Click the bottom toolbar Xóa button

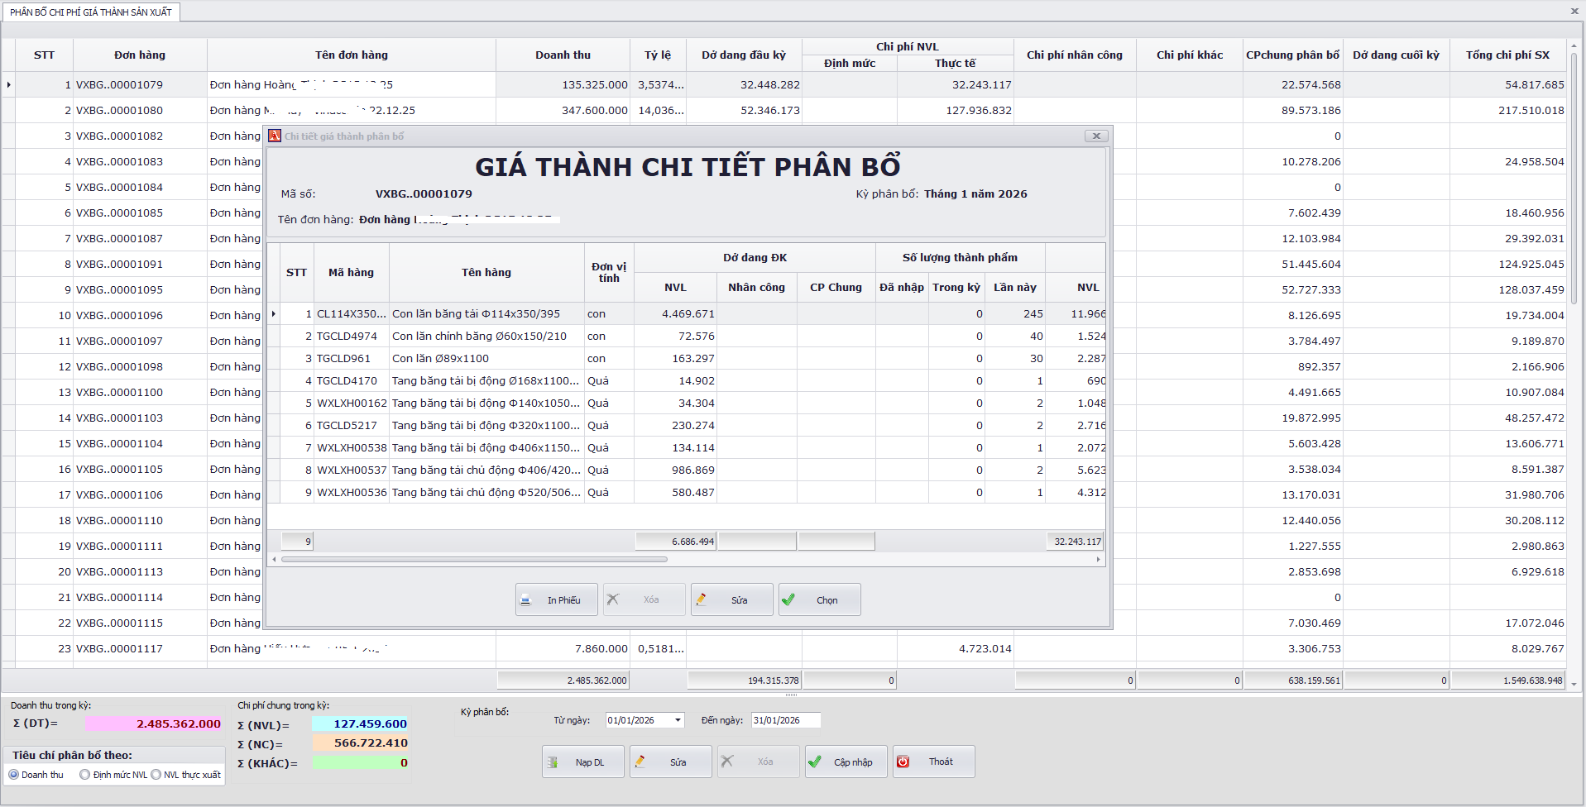[x=758, y=762]
